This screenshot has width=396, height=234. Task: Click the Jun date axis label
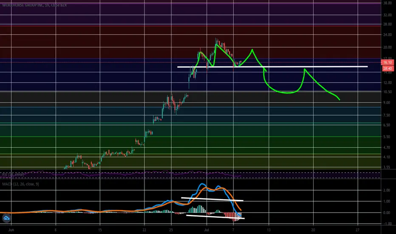11,230
